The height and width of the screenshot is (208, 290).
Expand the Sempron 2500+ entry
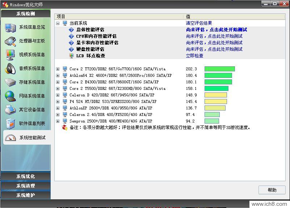pos(58,121)
